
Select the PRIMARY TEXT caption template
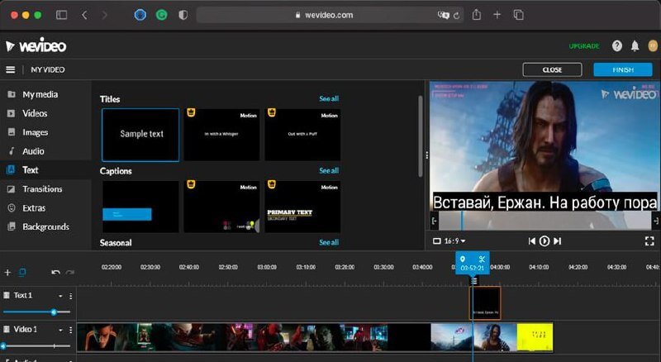(302, 207)
